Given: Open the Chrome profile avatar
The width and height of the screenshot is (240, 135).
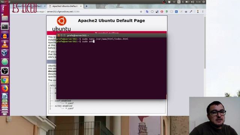Looking at the screenshot, I should click(x=198, y=12).
